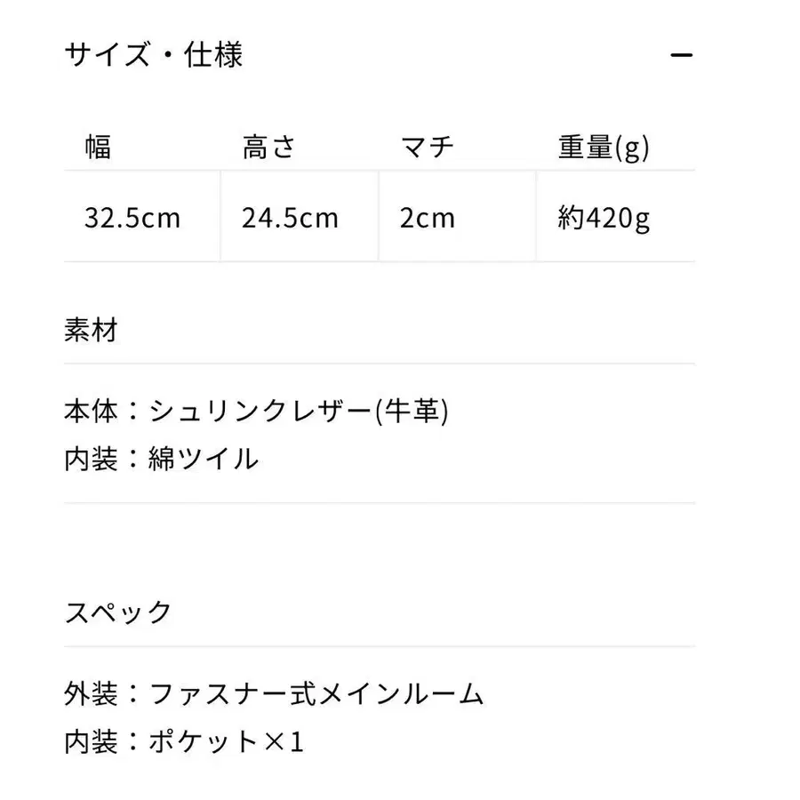Click the 内装 label beside 綿ツイル
Screen dimensions: 800x800
pyautogui.click(x=91, y=459)
